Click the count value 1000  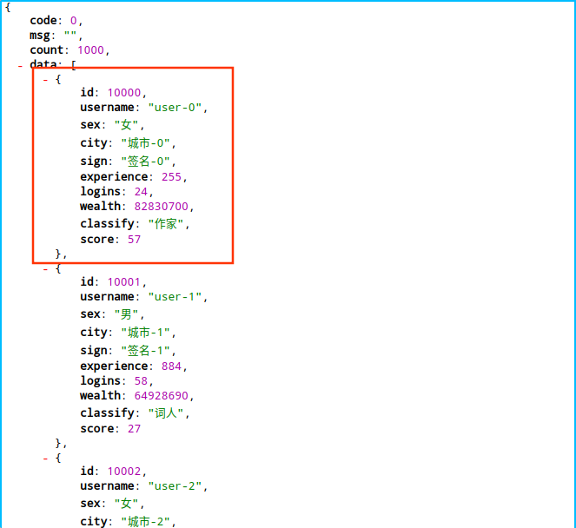(90, 50)
